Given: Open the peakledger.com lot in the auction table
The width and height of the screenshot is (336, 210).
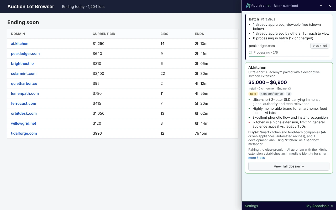Looking at the screenshot, I should point(25,54).
